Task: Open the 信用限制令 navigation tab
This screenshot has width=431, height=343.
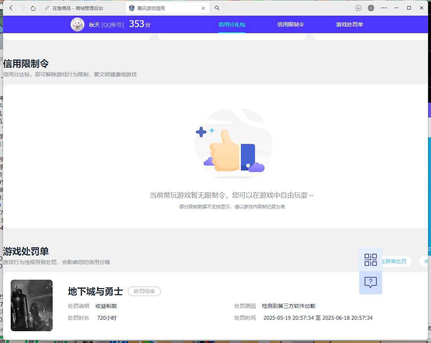Action: (291, 24)
